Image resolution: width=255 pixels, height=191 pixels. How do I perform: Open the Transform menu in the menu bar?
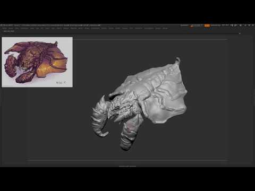pyautogui.click(x=139, y=28)
